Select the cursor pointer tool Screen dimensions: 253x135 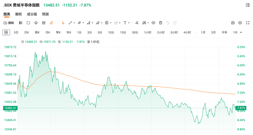click(63, 23)
